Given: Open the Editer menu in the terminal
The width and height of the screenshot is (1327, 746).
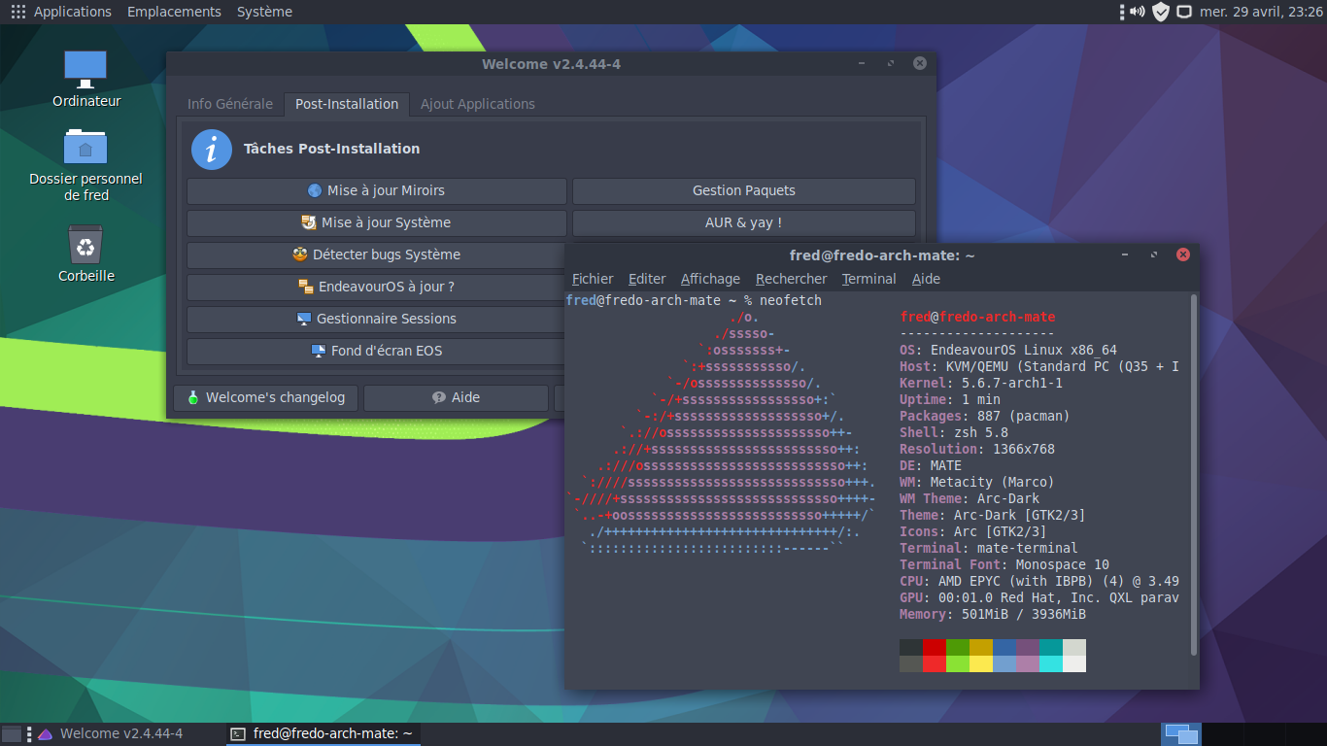Looking at the screenshot, I should click(647, 279).
